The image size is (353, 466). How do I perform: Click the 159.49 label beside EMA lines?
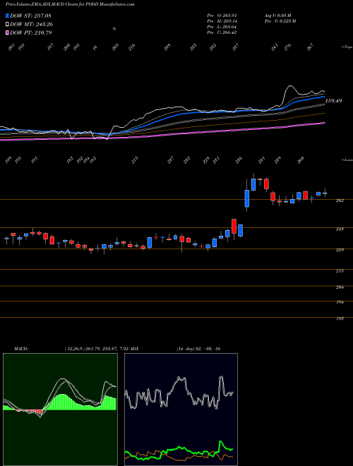click(x=334, y=101)
